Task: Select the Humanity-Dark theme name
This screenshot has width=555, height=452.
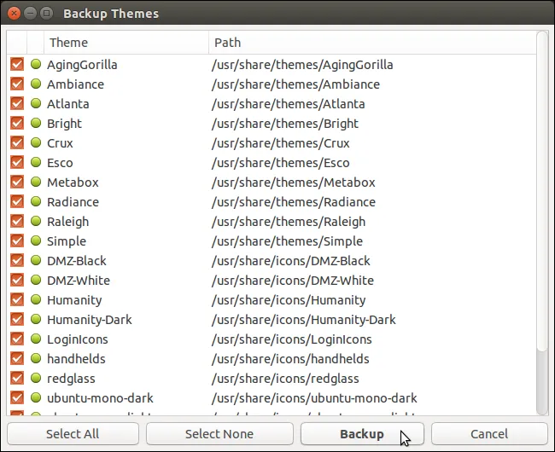Action: pyautogui.click(x=90, y=320)
